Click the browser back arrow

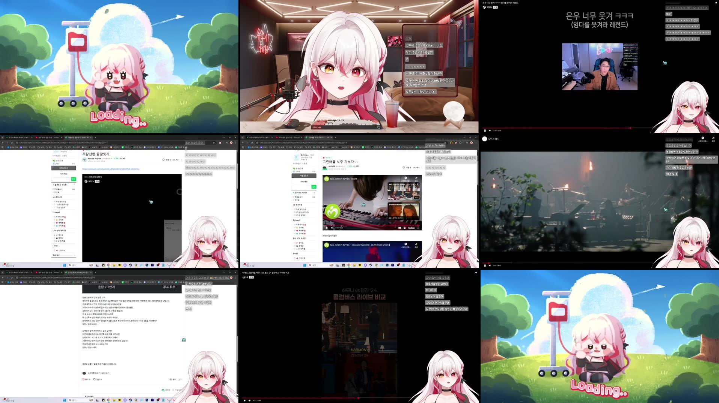tap(3, 142)
